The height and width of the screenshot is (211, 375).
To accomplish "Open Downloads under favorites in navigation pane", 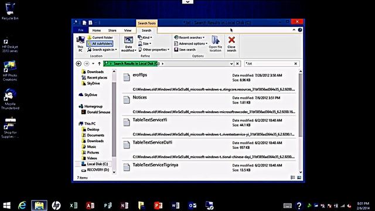I will (x=93, y=72).
